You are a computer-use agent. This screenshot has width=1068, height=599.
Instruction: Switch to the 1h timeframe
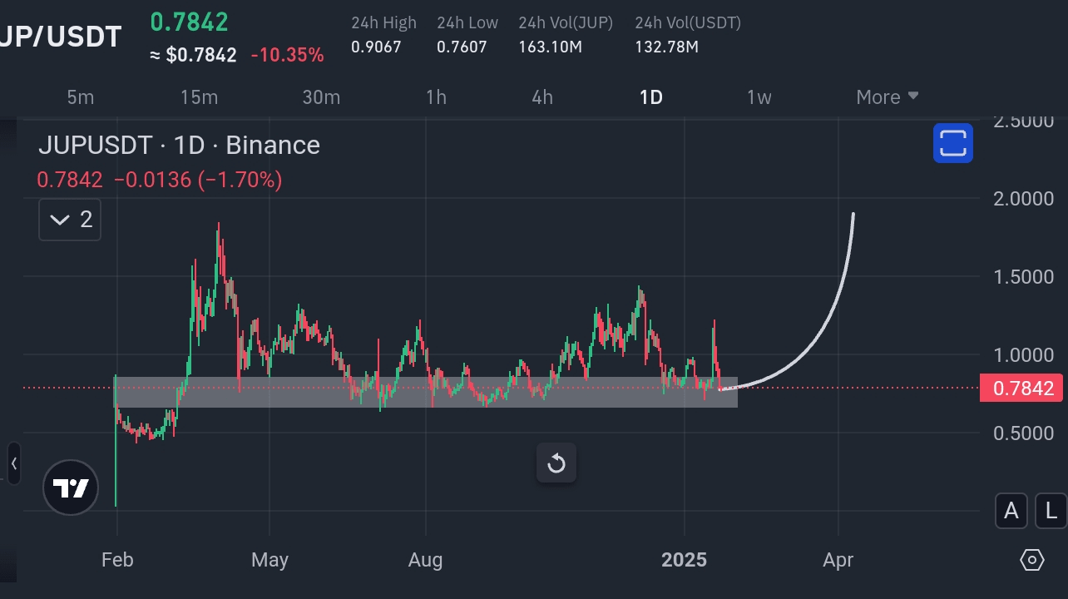click(436, 97)
